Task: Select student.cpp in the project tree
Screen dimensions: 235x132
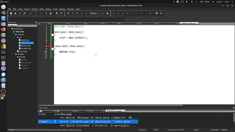Action: pyautogui.click(x=26, y=48)
